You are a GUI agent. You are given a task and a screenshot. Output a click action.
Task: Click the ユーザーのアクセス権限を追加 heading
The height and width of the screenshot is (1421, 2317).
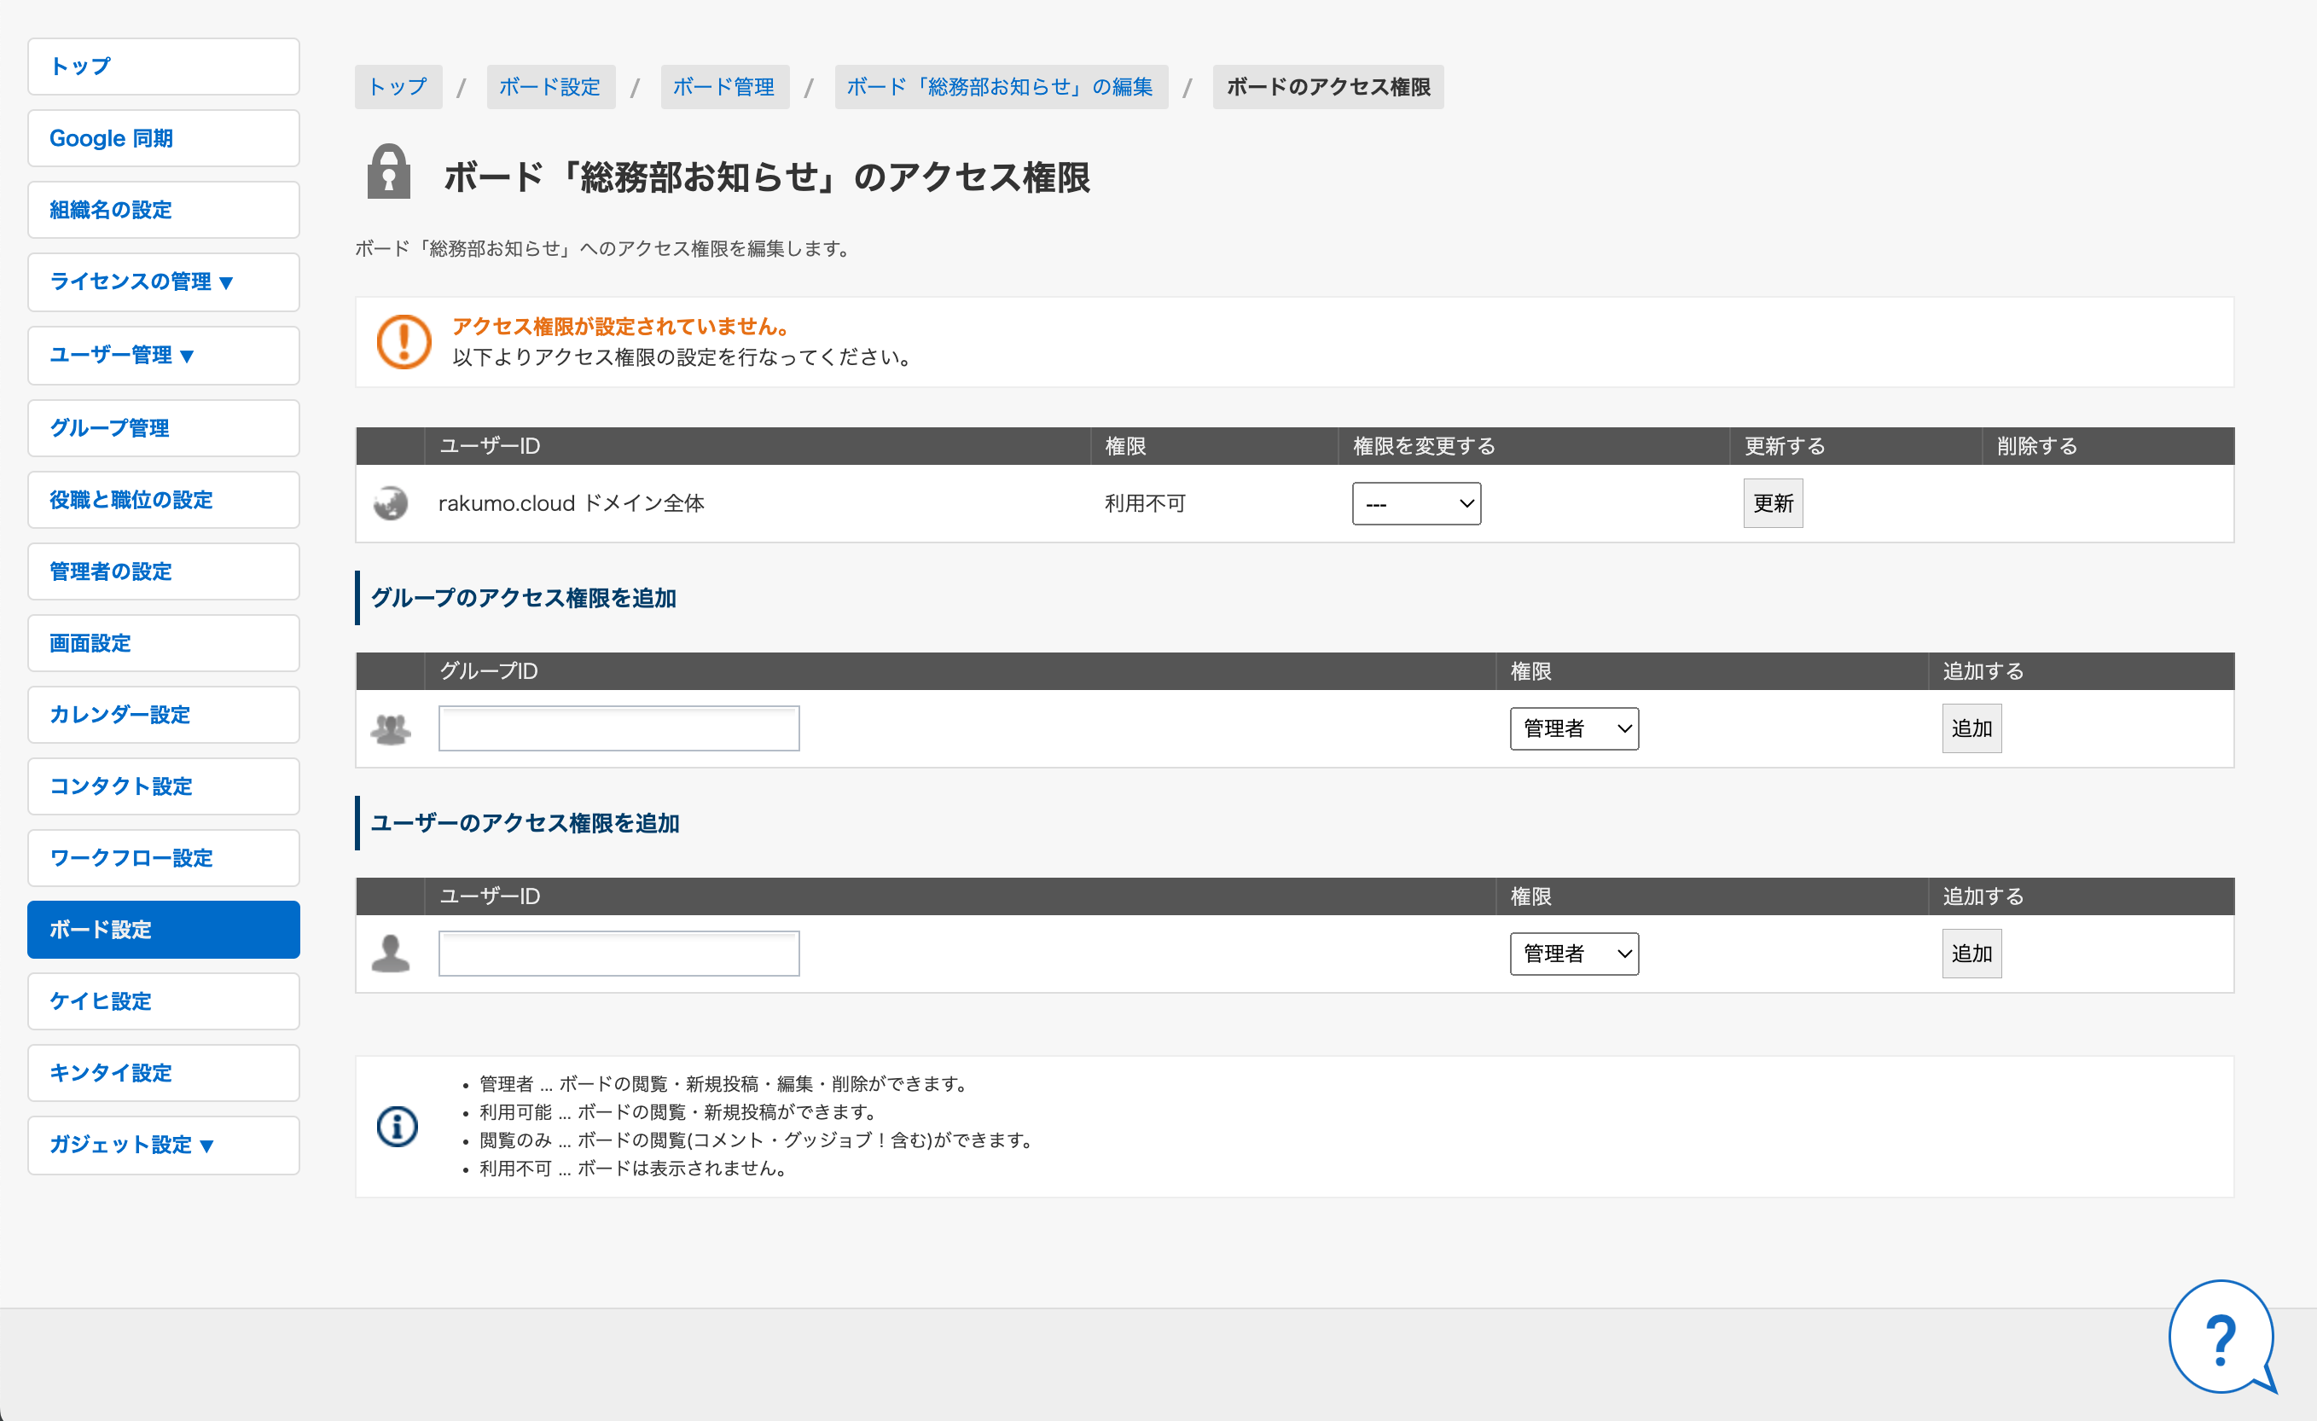525,823
